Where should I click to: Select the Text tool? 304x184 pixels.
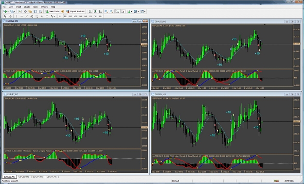pyautogui.click(x=42, y=16)
